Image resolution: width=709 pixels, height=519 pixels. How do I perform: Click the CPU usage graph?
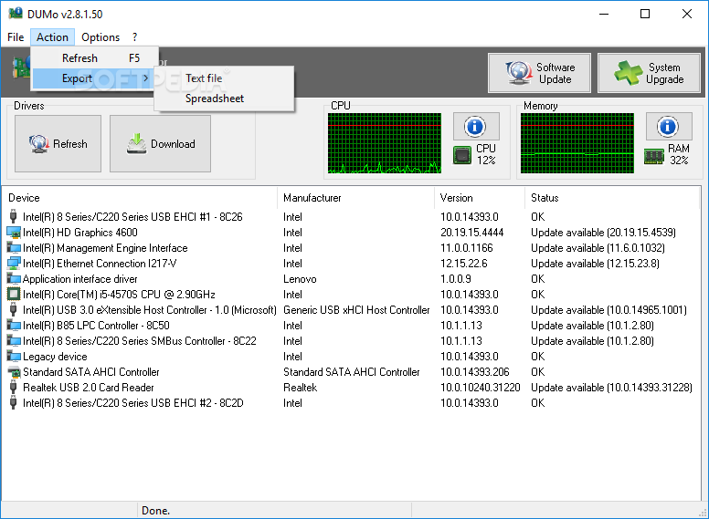pos(385,143)
